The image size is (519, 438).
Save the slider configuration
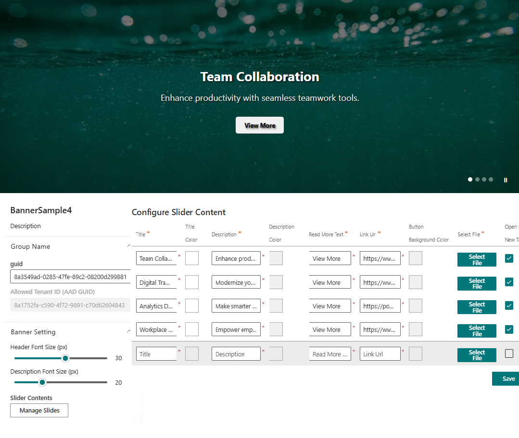508,378
